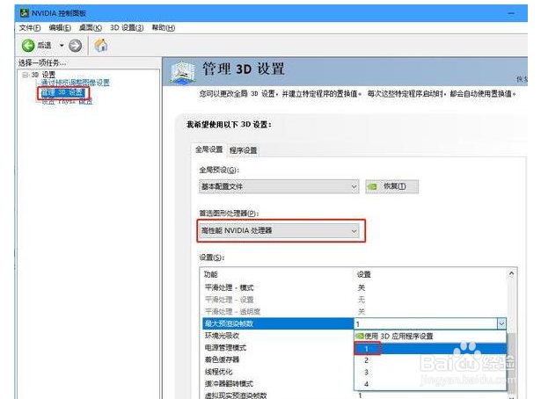Image resolution: width=548 pixels, height=399 pixels.
Task: Click the Forward arrow icon in toolbar
Action: (75, 46)
